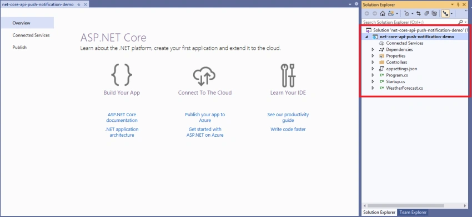Screen dimensions: 472x217
Task: Open the Write code faster link
Action: pyautogui.click(x=288, y=130)
